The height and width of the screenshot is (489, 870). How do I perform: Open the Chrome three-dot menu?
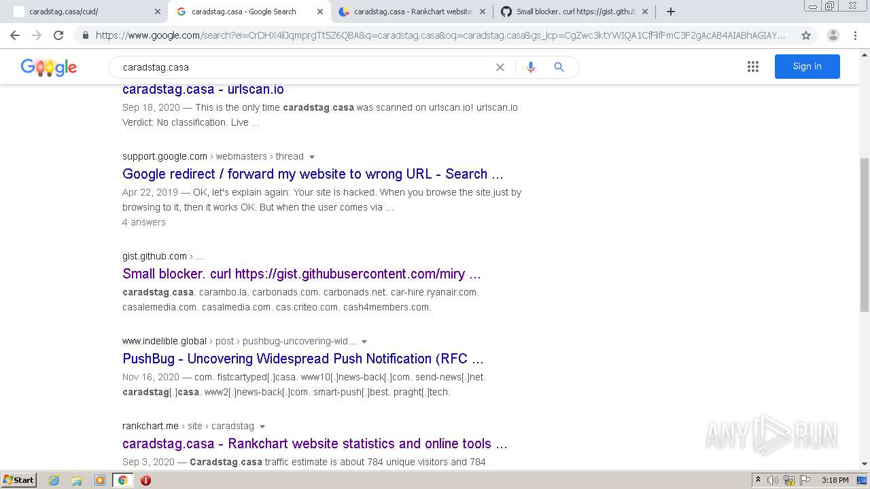click(855, 35)
